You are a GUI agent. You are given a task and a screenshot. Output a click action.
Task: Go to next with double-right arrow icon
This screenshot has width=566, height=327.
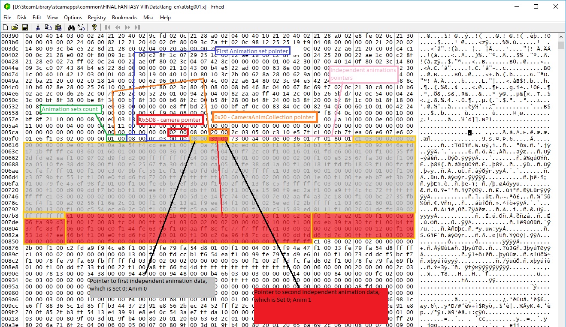pos(127,27)
